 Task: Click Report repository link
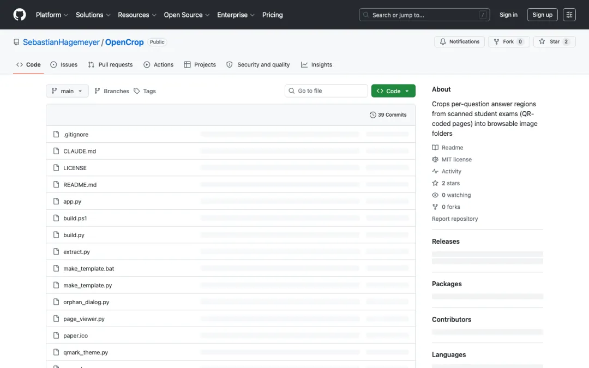tap(455, 219)
